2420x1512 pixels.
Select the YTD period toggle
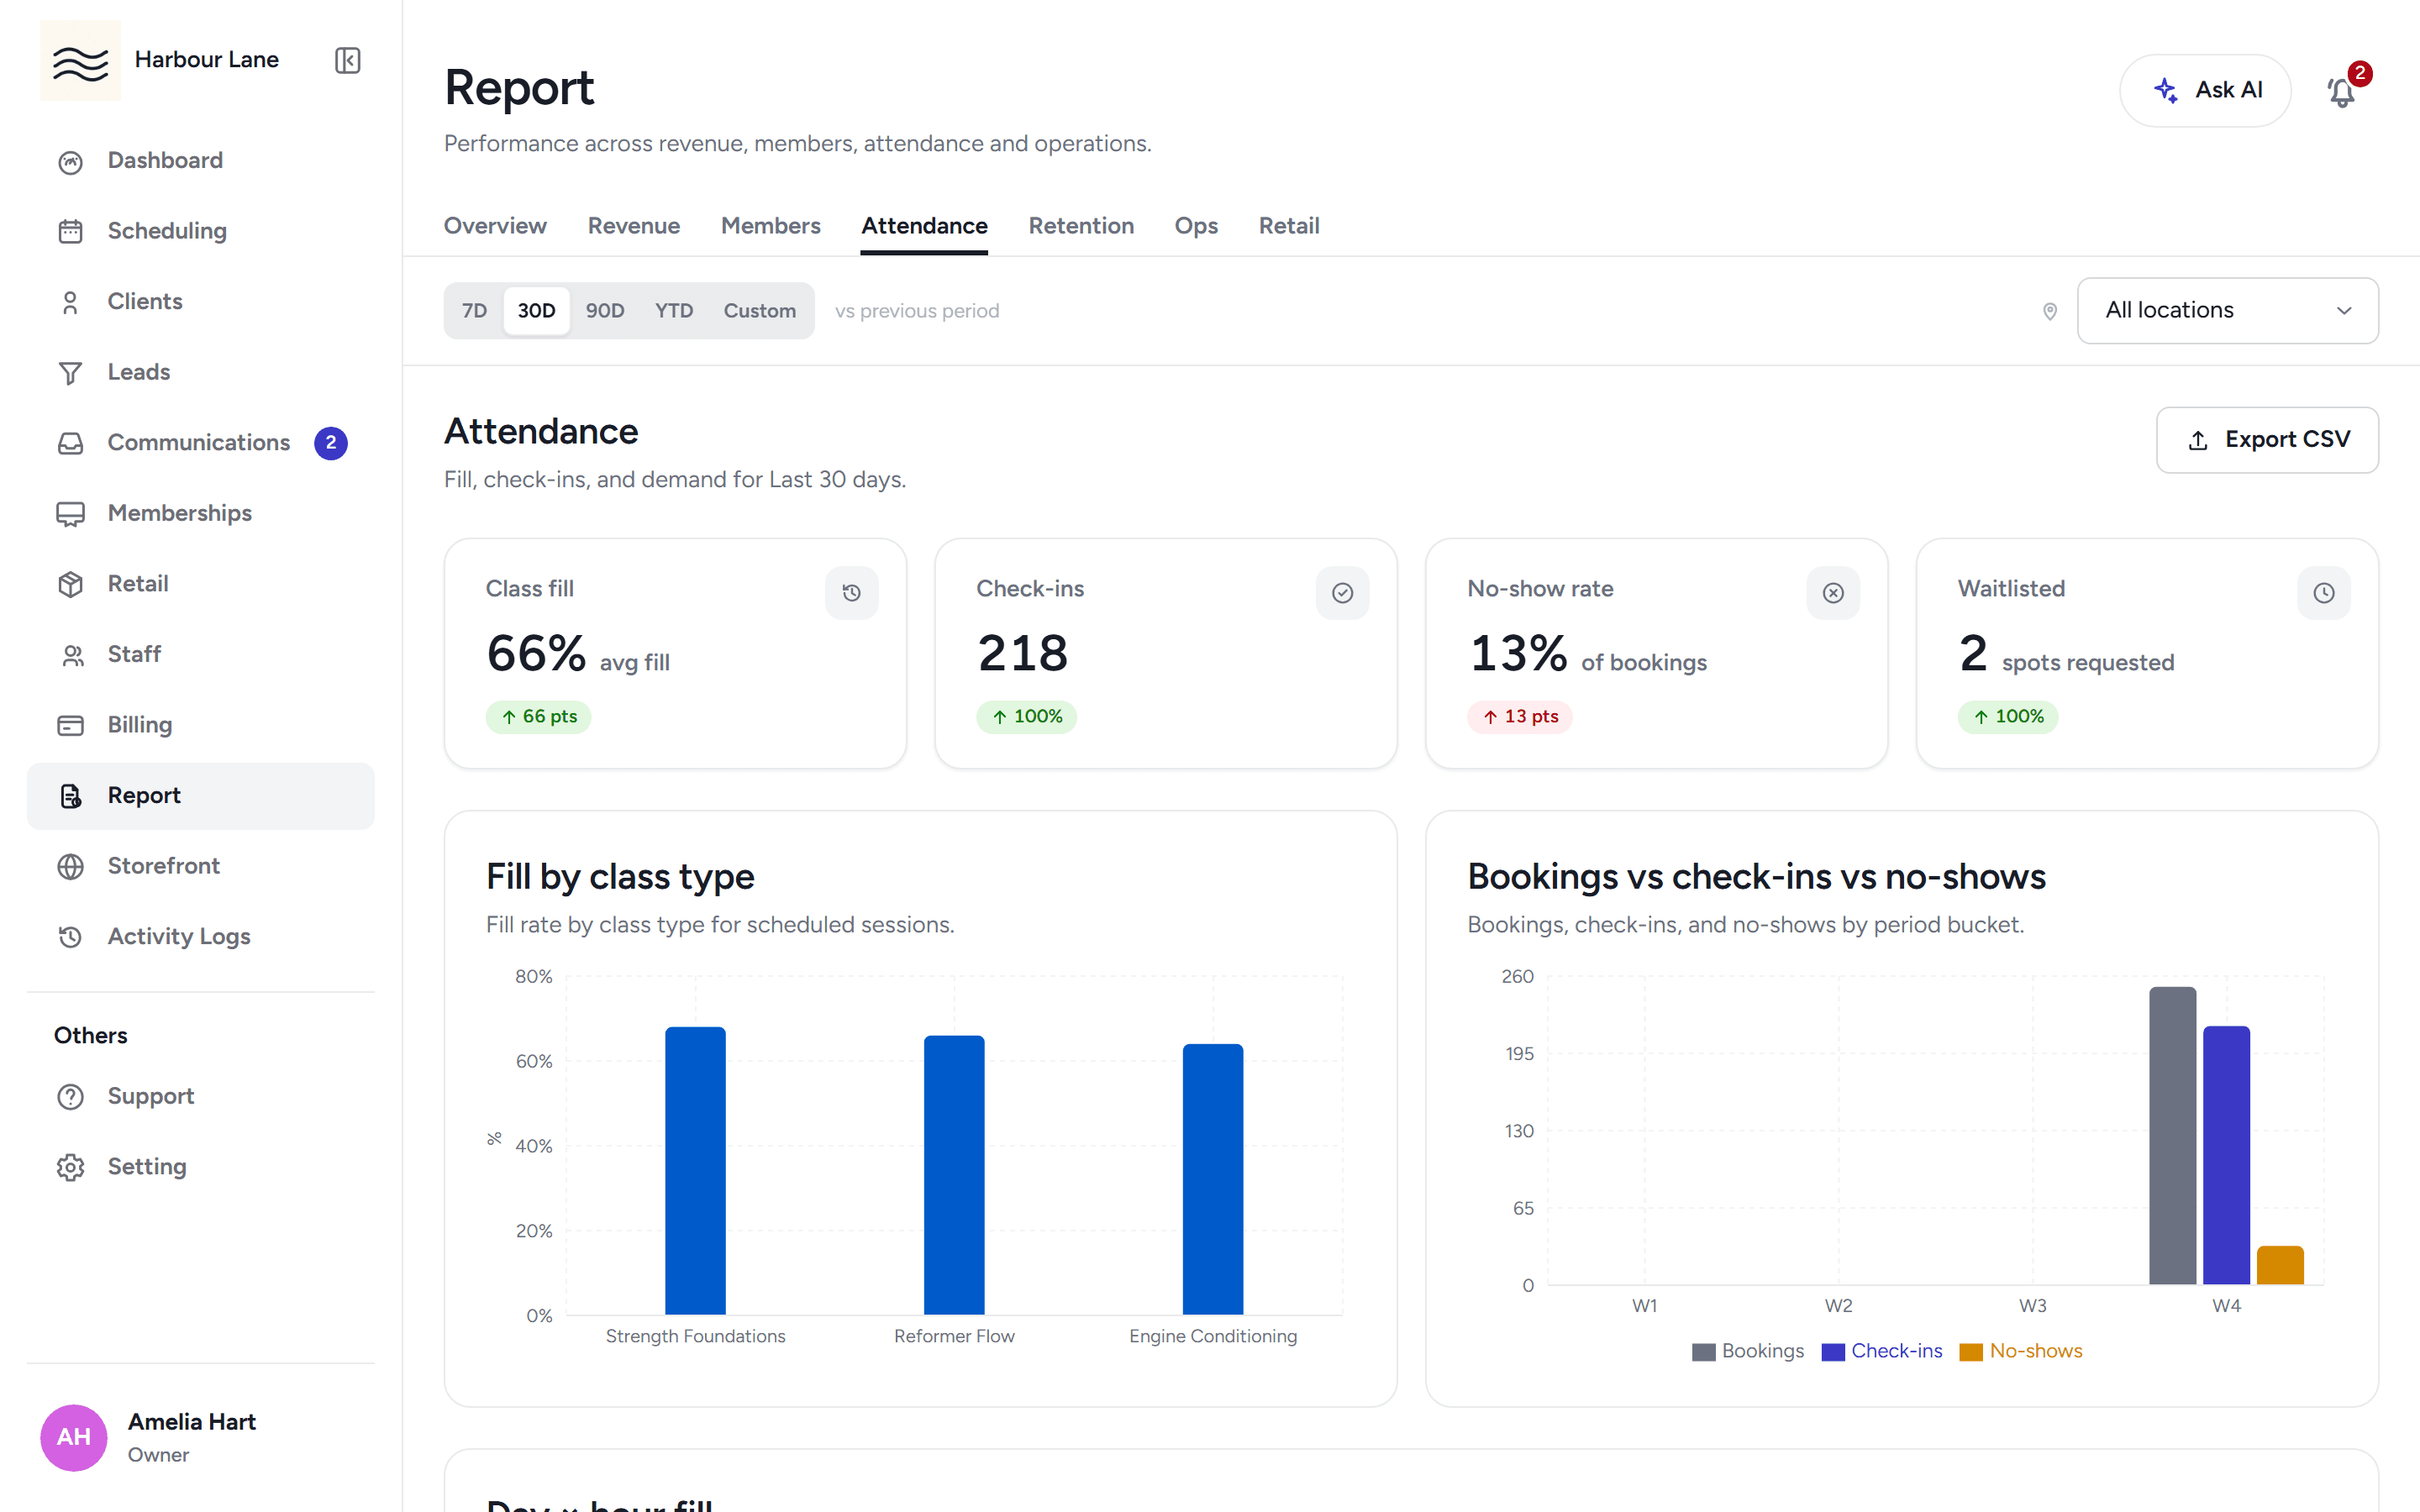click(674, 311)
